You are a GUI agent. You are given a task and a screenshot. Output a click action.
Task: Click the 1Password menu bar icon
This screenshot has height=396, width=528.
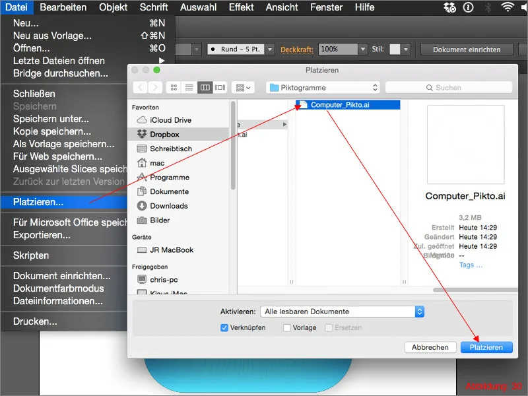468,7
